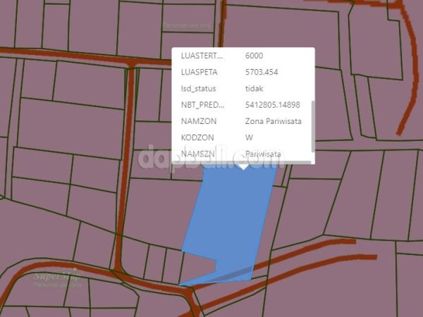Click the popup's white pointer arrow
The width and height of the screenshot is (423, 317).
(243, 167)
